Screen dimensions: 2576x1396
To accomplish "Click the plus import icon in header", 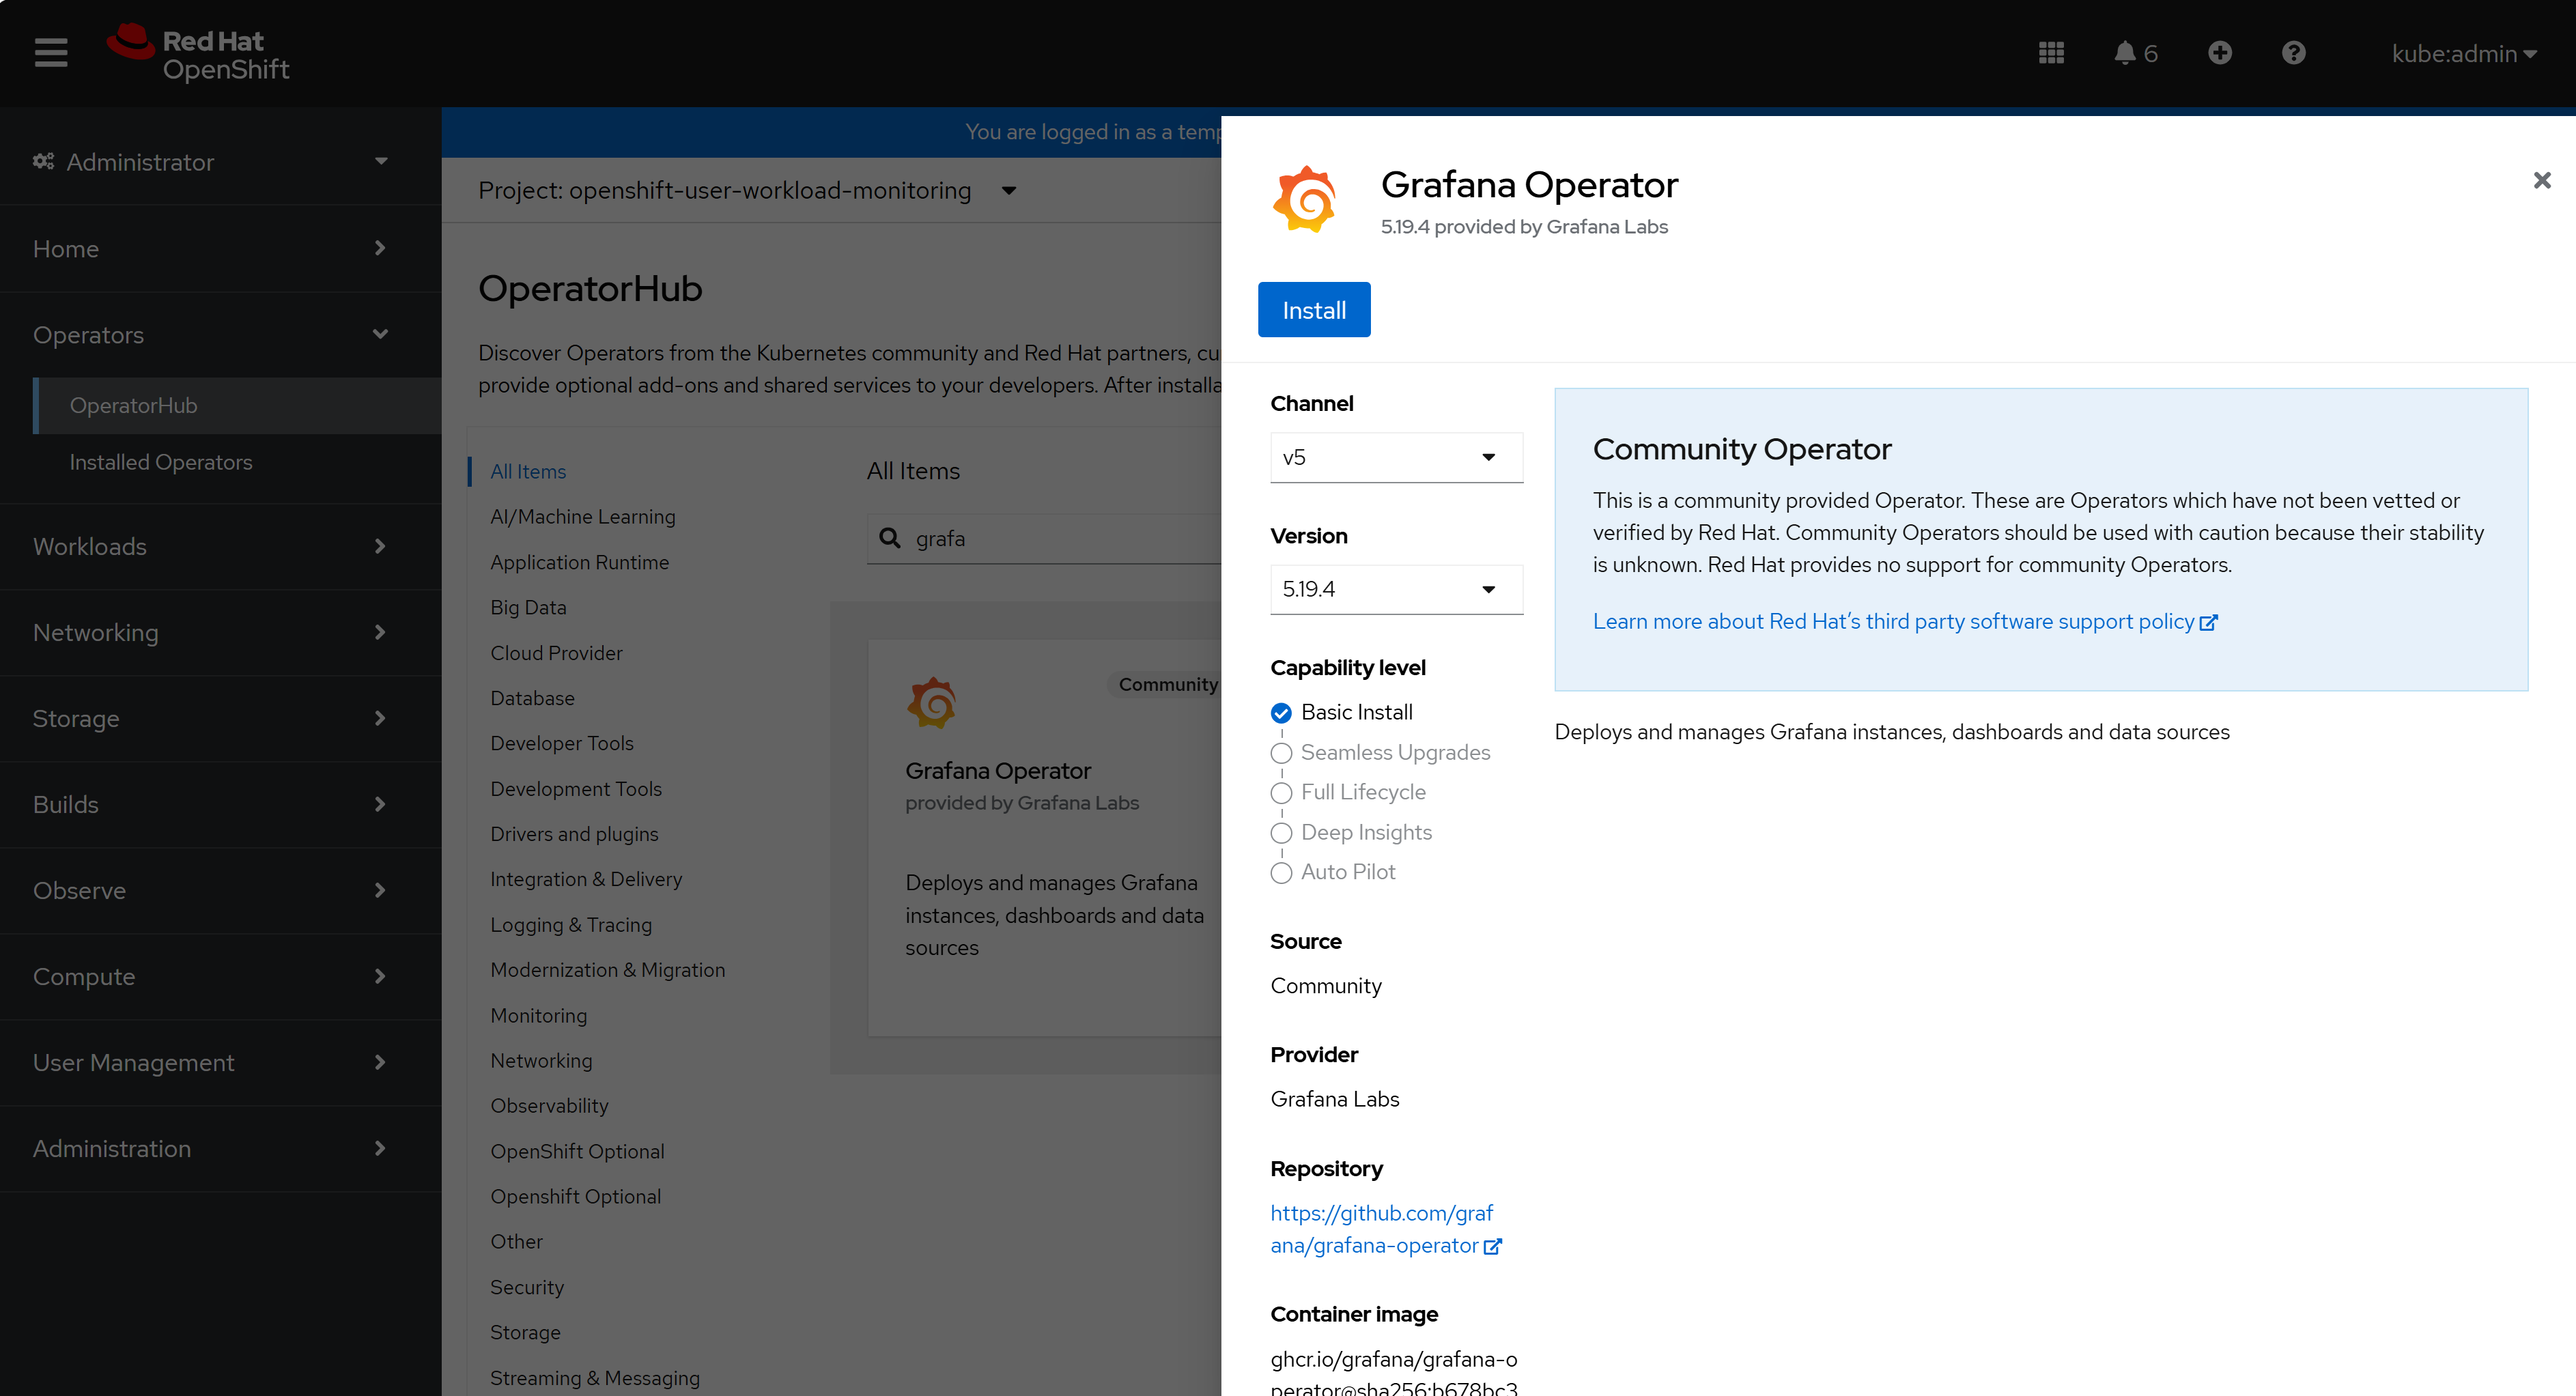I will (x=2219, y=53).
